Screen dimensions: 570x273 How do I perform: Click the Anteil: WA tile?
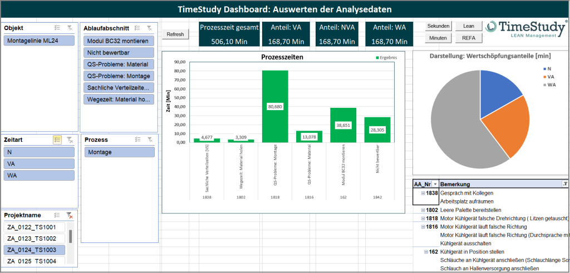(389, 34)
